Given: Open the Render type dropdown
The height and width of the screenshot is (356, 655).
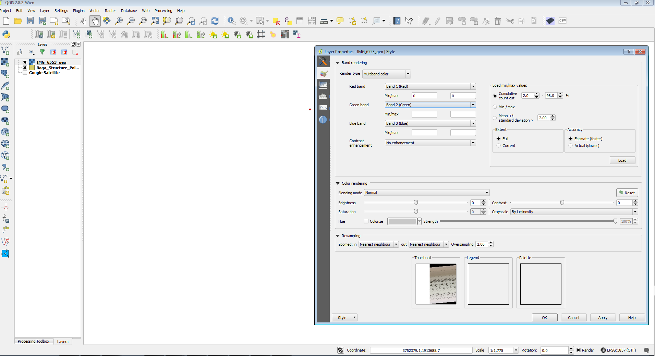Looking at the screenshot, I should (x=386, y=74).
